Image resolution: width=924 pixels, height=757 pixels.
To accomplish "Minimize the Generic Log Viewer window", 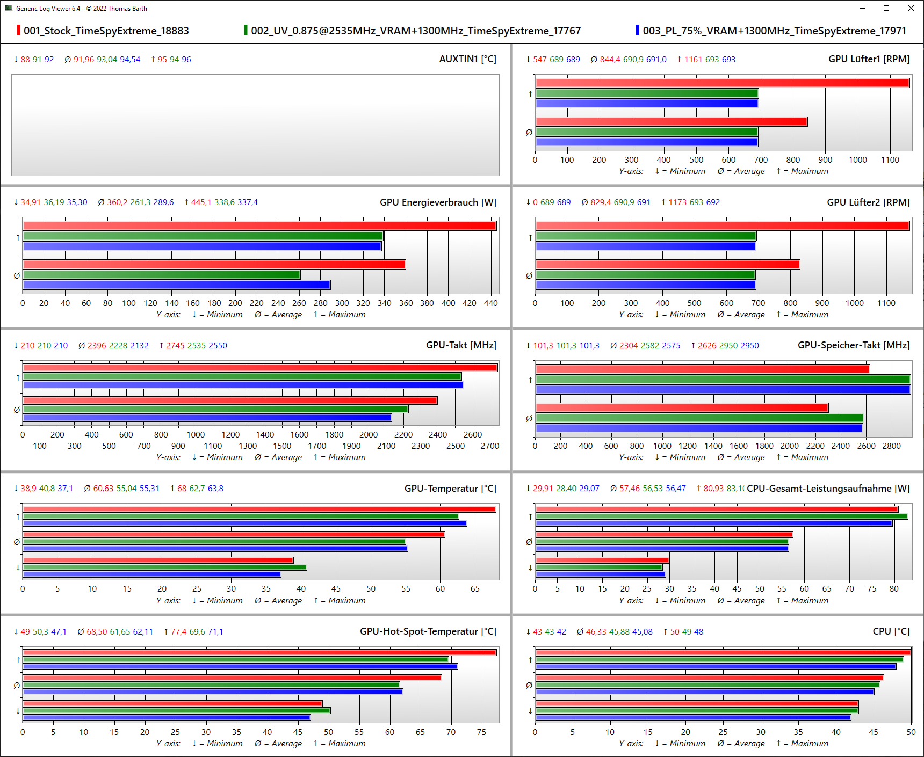I will pyautogui.click(x=862, y=8).
